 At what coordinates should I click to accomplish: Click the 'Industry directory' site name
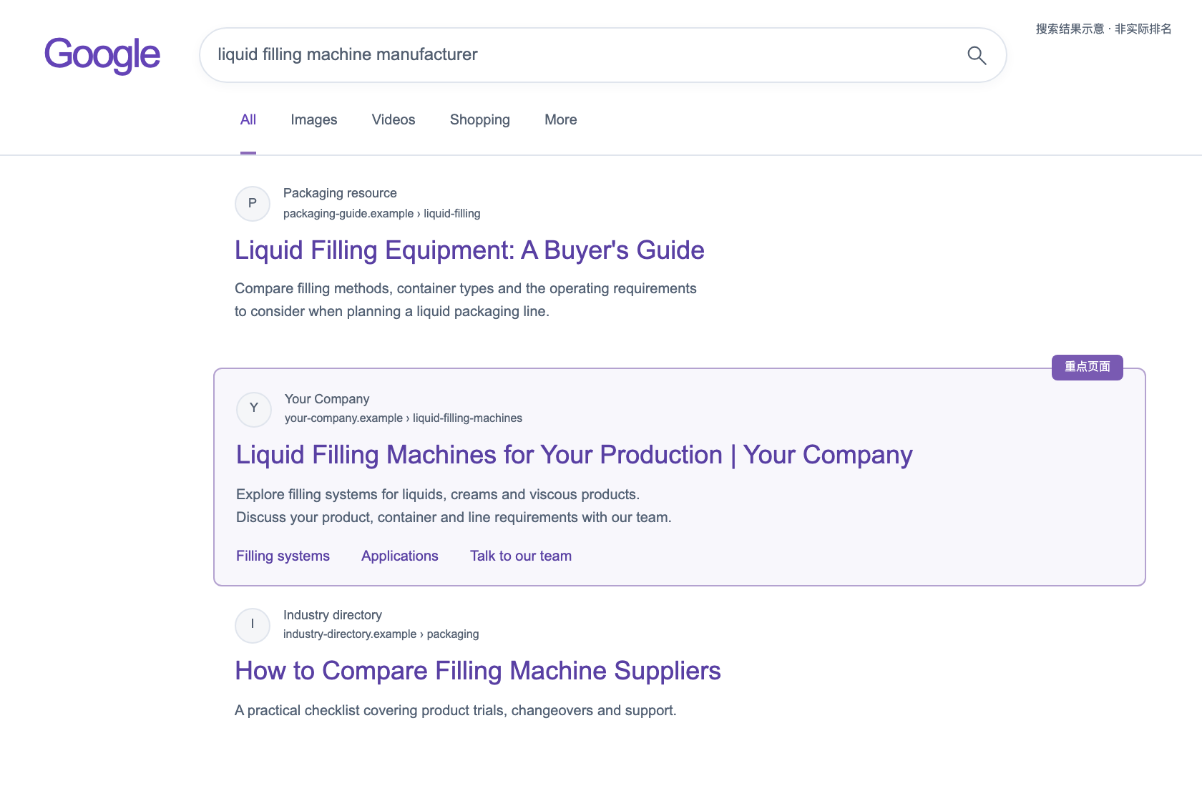333,615
